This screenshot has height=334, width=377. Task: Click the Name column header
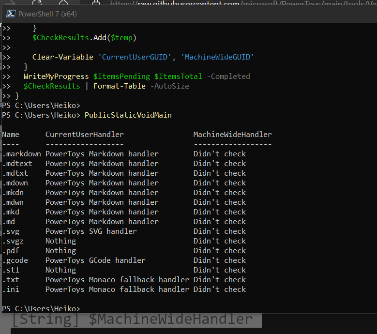point(11,135)
